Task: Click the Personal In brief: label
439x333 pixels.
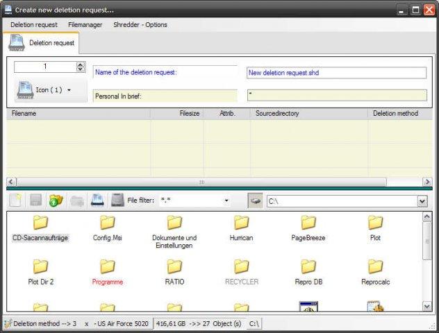Action: (x=118, y=96)
